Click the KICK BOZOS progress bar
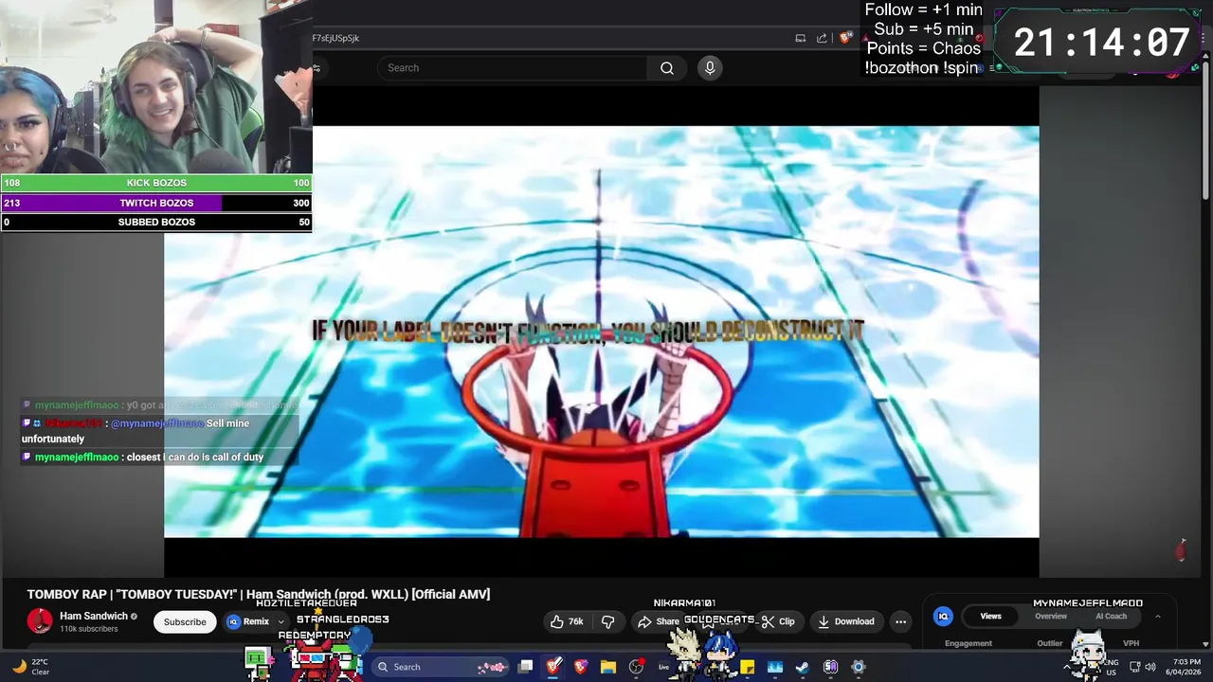This screenshot has width=1213, height=682. 156,183
